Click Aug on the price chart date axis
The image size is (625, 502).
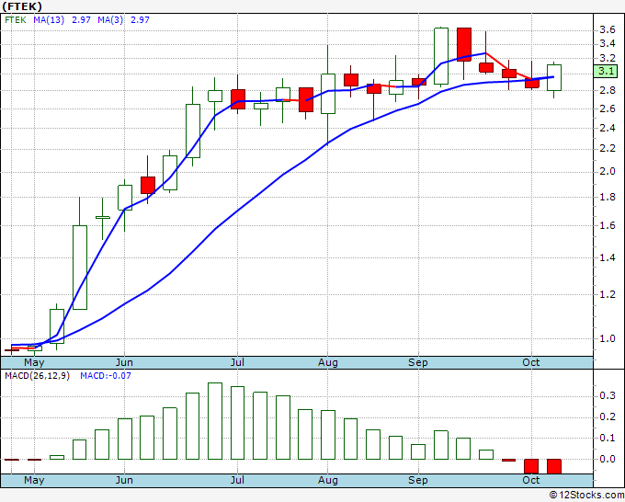coord(327,363)
